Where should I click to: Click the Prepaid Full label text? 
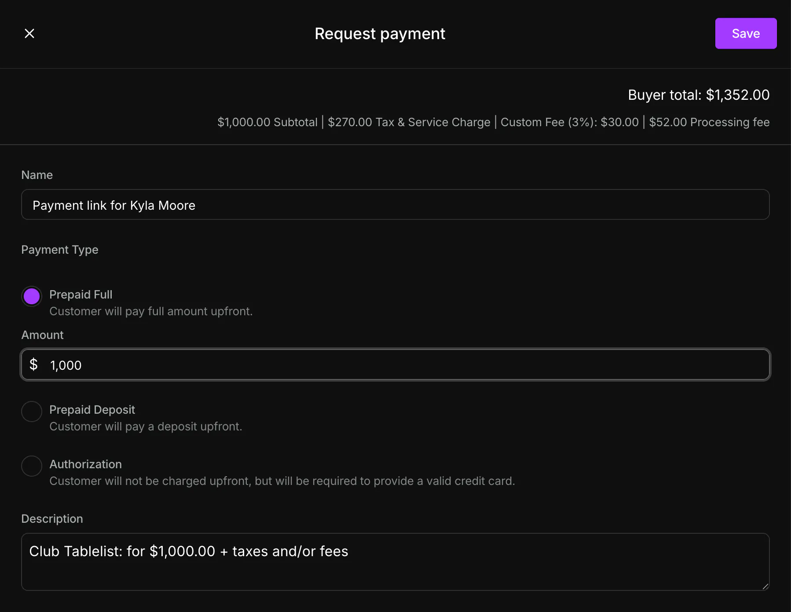click(81, 295)
